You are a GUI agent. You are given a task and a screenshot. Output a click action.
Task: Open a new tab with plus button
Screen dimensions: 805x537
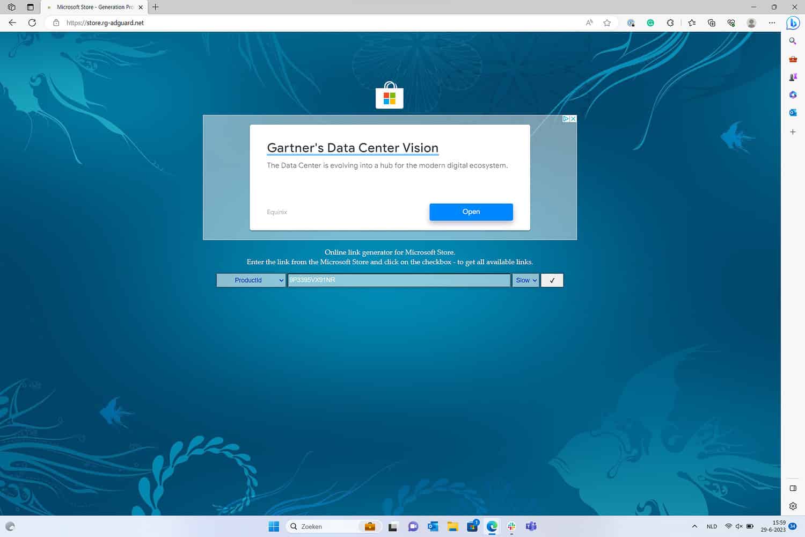(x=156, y=7)
